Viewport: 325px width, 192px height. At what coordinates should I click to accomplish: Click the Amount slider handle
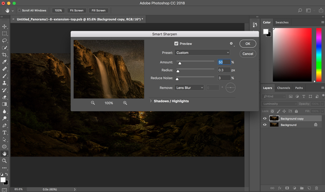pos(180,63)
